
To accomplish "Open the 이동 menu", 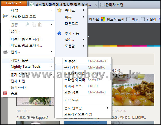I will pos(68,17).
